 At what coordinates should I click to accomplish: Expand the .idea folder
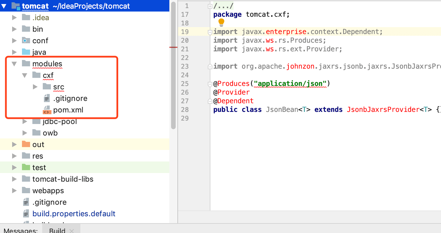(14, 18)
